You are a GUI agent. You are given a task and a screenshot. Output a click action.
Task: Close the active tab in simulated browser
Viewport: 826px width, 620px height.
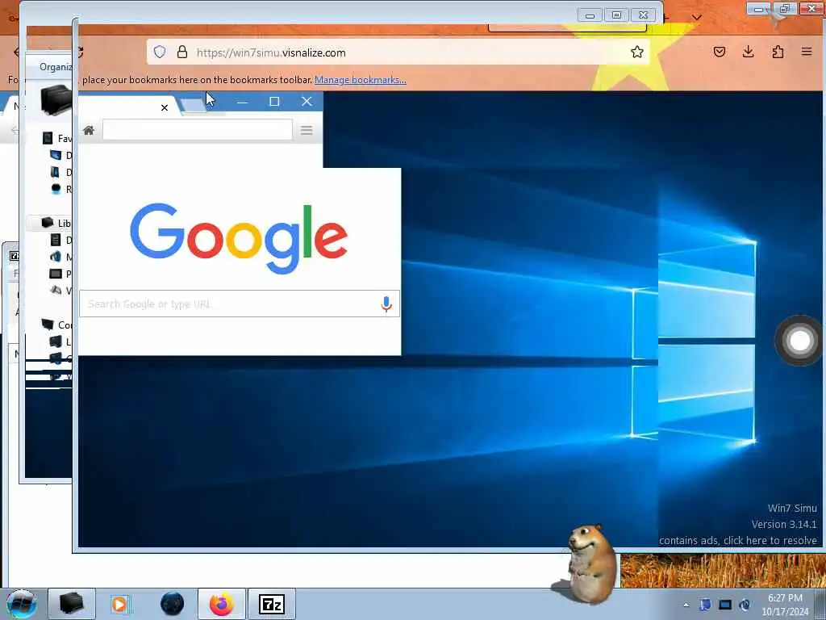point(165,107)
